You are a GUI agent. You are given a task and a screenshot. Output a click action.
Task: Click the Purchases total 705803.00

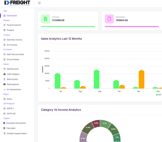coord(122,20)
